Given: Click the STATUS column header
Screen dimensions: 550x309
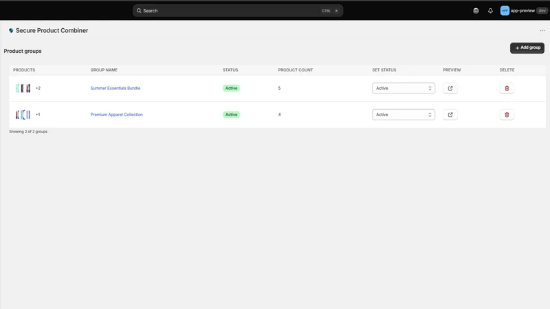Looking at the screenshot, I should click(230, 70).
